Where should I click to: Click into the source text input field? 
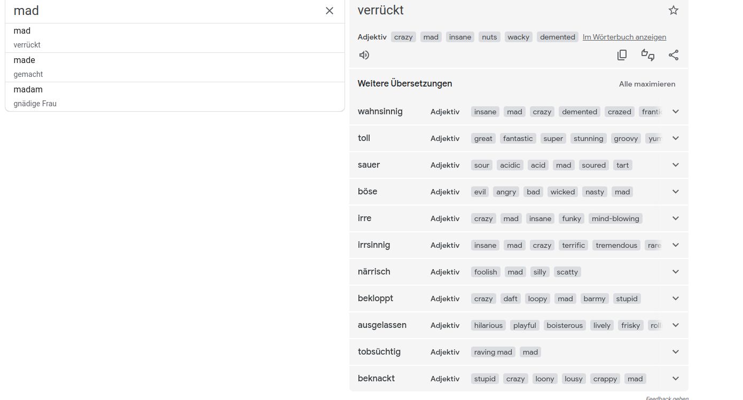(x=160, y=11)
